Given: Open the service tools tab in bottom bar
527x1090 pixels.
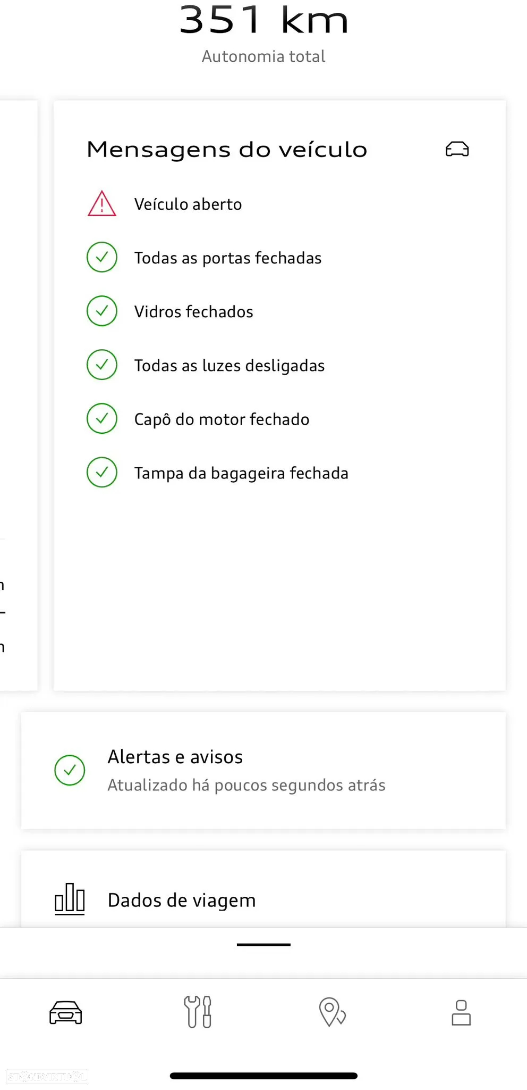Looking at the screenshot, I should tap(198, 1012).
